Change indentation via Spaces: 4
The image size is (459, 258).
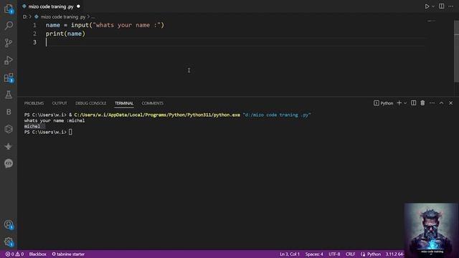pyautogui.click(x=314, y=254)
